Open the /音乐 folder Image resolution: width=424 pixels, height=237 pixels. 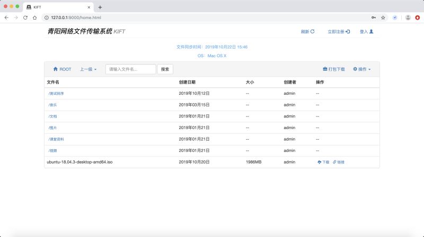pos(52,105)
